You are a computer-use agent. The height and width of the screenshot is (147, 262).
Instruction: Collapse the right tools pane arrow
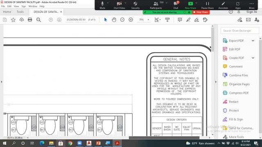pos(216,82)
